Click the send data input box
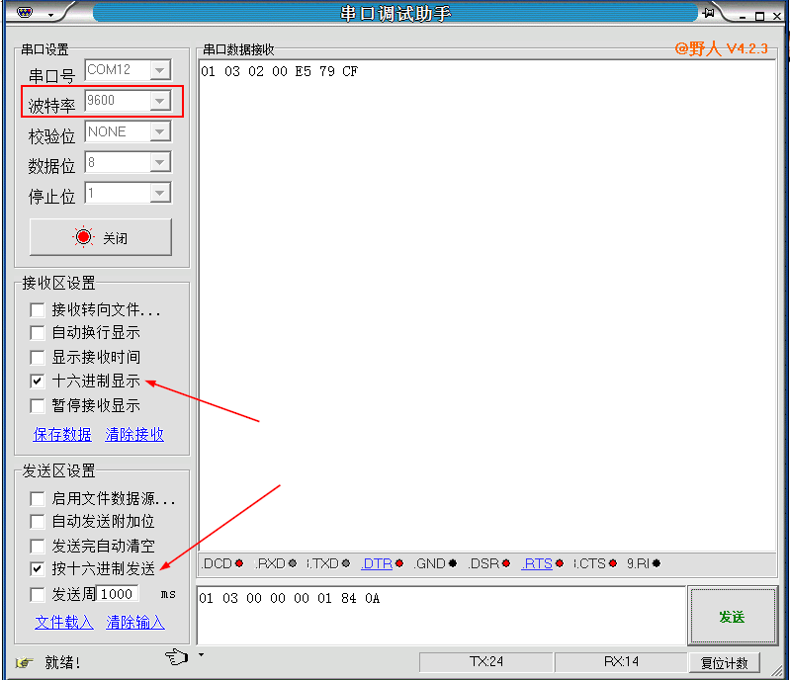 [441, 615]
